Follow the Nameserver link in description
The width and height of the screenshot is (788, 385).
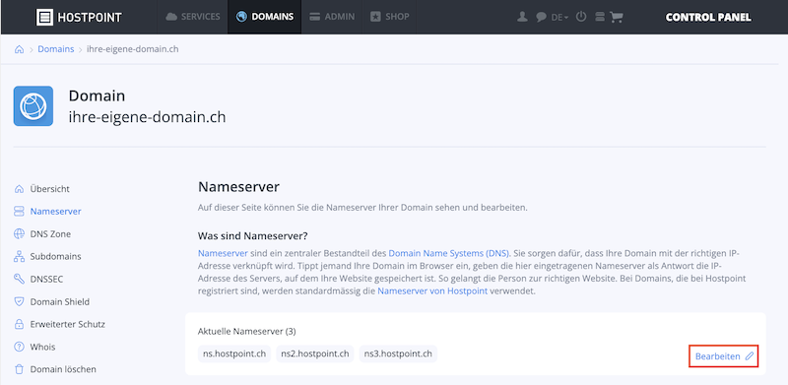(x=223, y=253)
